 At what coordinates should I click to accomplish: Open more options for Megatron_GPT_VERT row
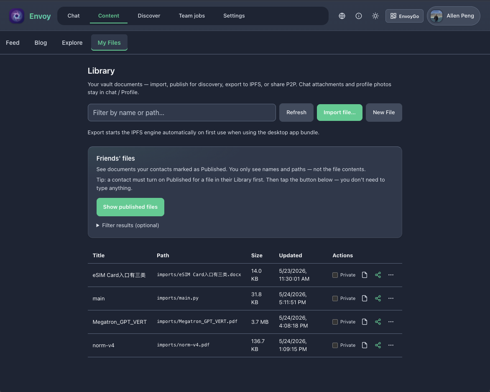390,322
